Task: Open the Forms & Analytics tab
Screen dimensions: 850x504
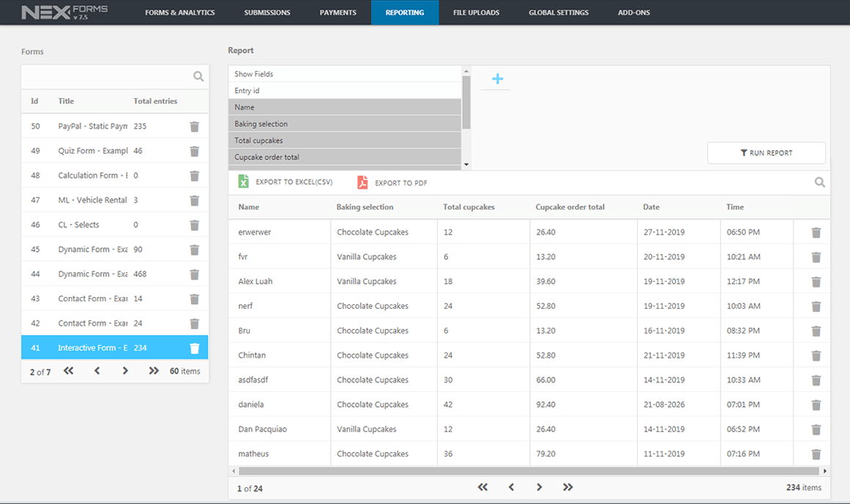Action: tap(180, 12)
